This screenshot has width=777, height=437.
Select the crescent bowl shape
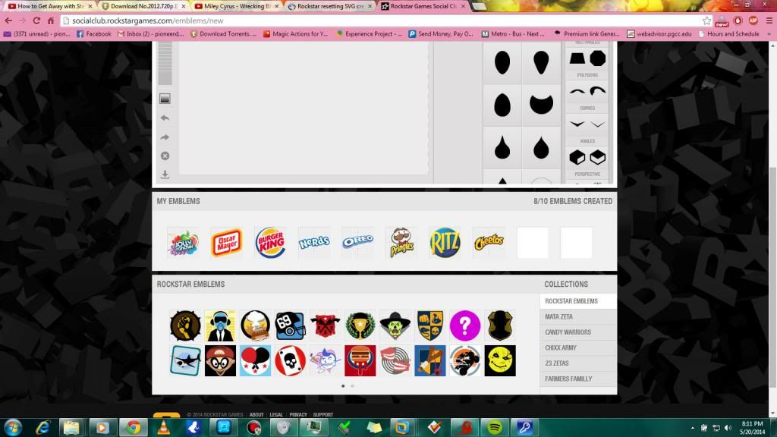pyautogui.click(x=540, y=105)
